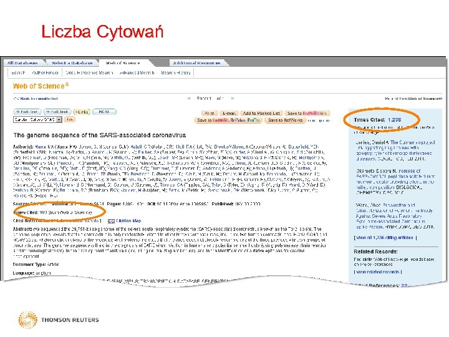Image resolution: width=449 pixels, height=337 pixels.
Task: Open Advanced Search
Action: click(137, 73)
